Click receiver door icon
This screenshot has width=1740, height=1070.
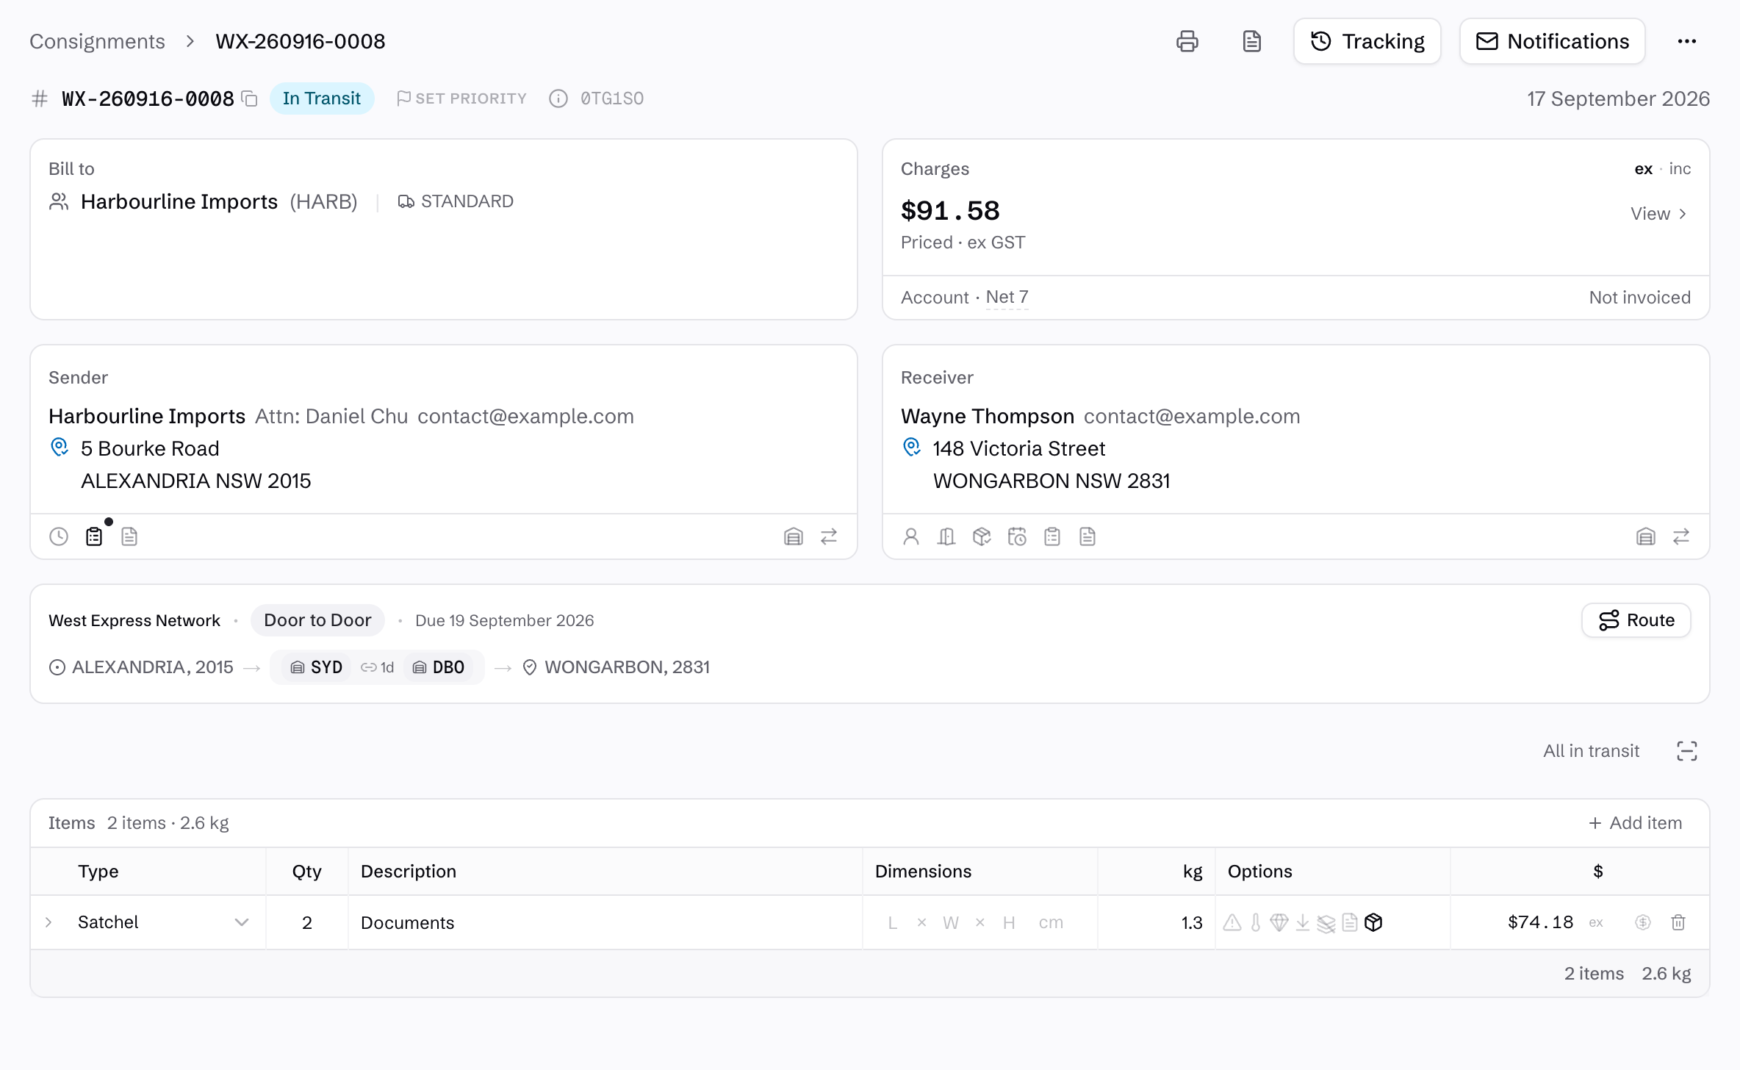(946, 536)
